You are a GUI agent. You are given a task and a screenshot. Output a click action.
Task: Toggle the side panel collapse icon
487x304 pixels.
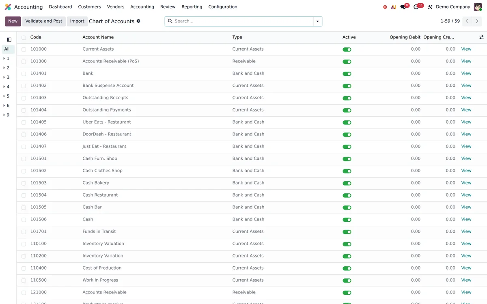point(9,40)
